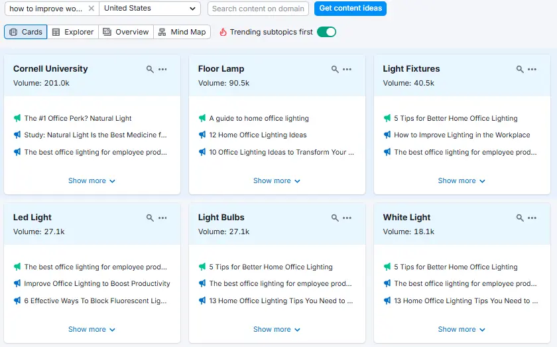Open the three-dot menu on White Light card

click(532, 218)
